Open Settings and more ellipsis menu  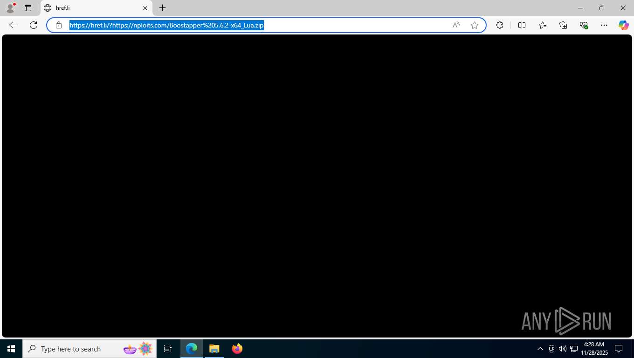[x=604, y=25]
